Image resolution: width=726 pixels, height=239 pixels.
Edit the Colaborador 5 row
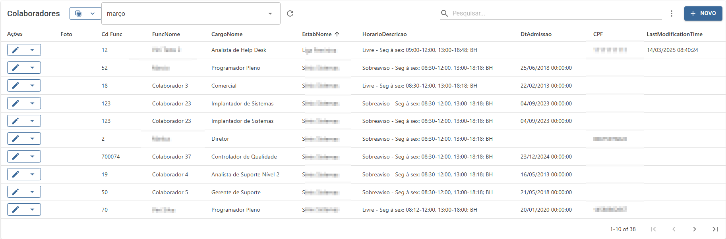point(15,192)
